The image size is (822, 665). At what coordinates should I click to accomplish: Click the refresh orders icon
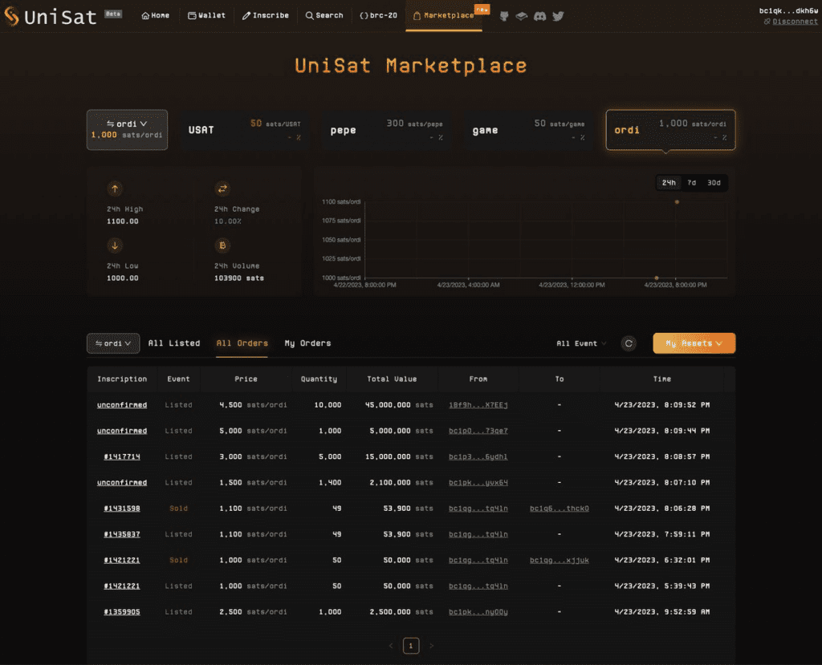tap(629, 343)
